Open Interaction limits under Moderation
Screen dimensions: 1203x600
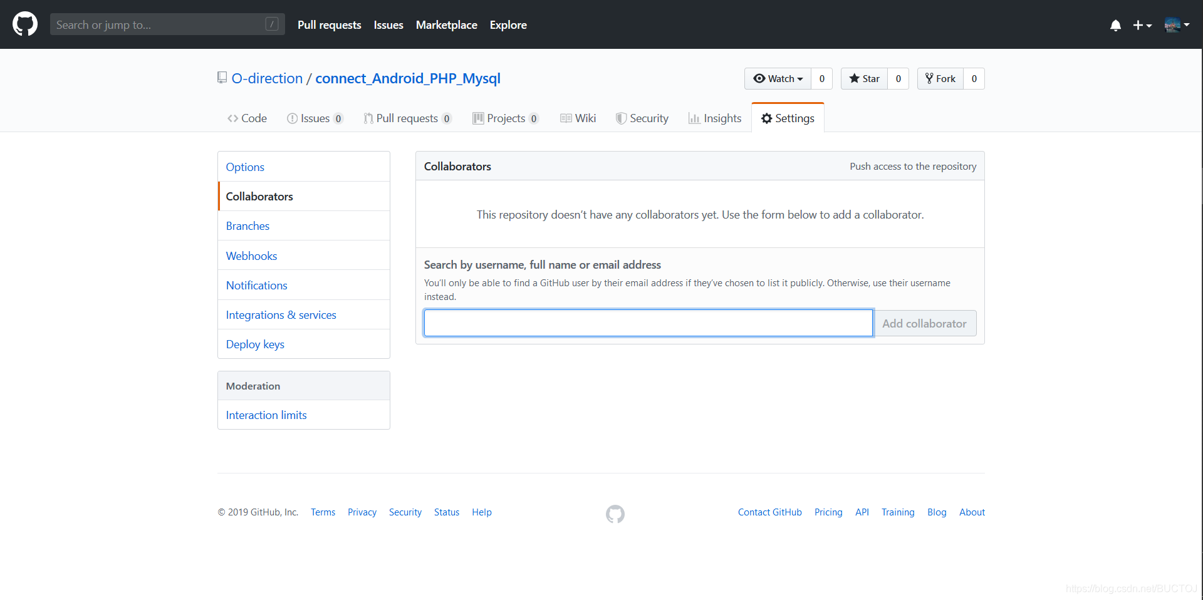point(304,415)
